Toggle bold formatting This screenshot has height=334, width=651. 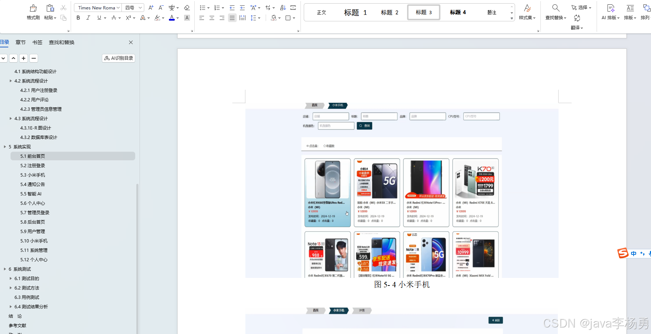point(78,18)
